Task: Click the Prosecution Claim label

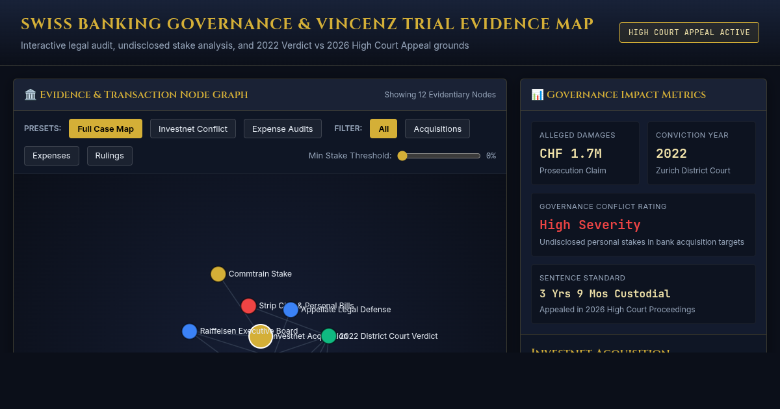Action: point(573,171)
